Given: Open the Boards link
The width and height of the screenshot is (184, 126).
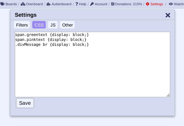Looking at the screenshot, I should (11, 4).
